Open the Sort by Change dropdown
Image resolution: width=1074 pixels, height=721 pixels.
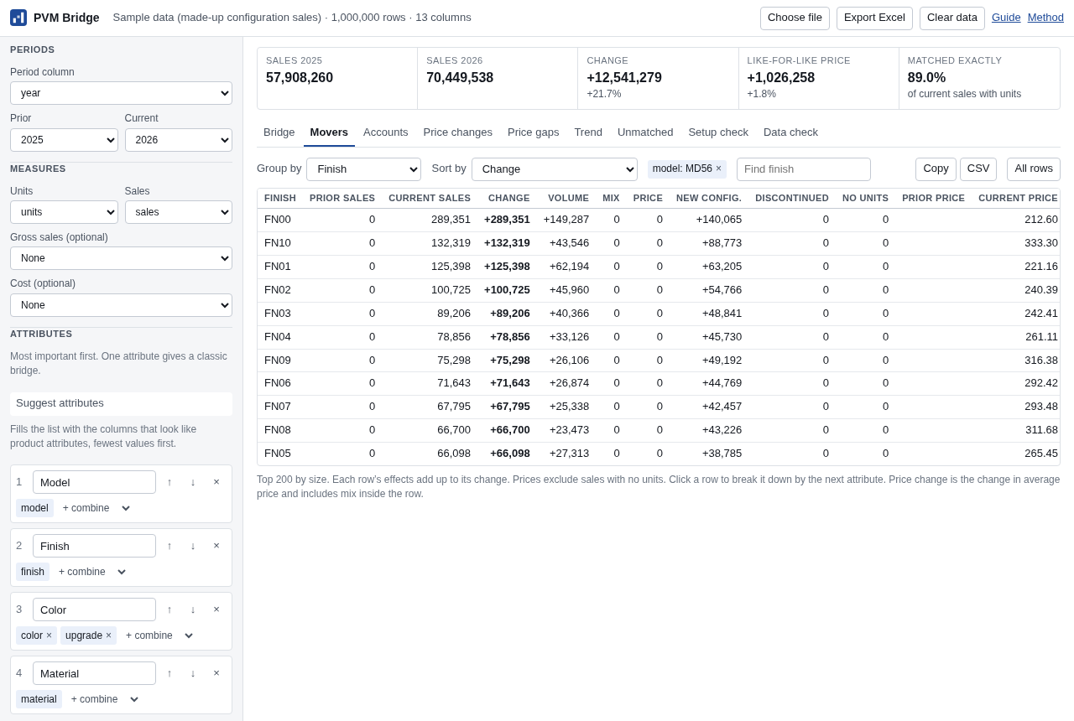point(555,169)
